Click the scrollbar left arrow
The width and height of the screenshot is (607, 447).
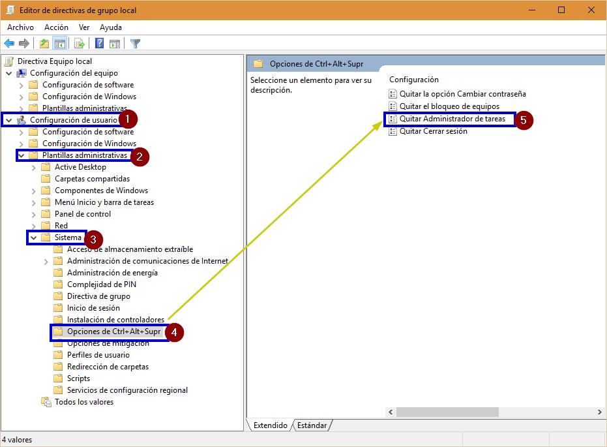391,412
